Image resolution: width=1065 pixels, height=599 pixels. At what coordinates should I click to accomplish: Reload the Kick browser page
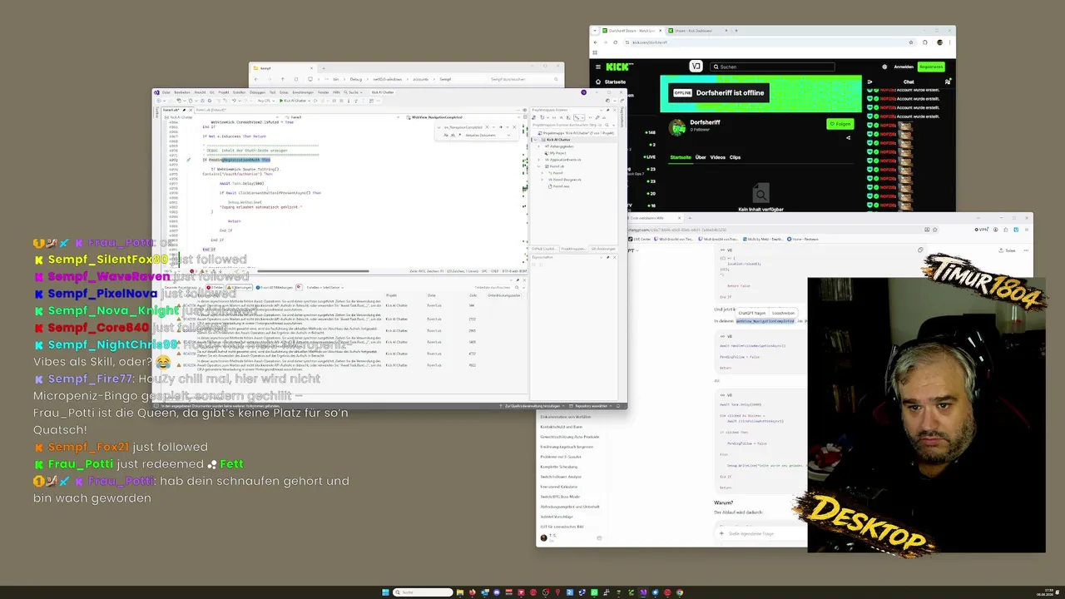[x=617, y=42]
